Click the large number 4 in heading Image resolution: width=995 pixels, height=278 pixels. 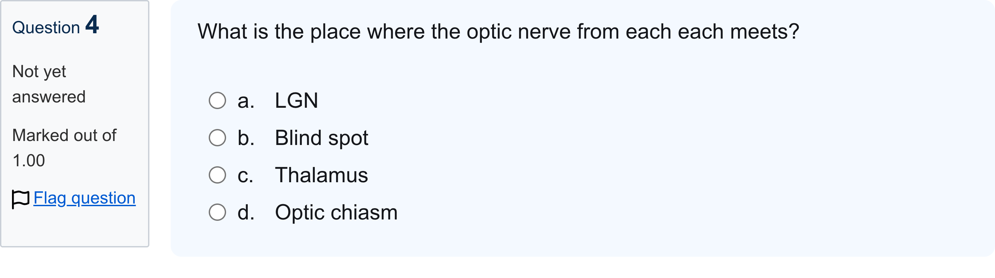coord(92,24)
